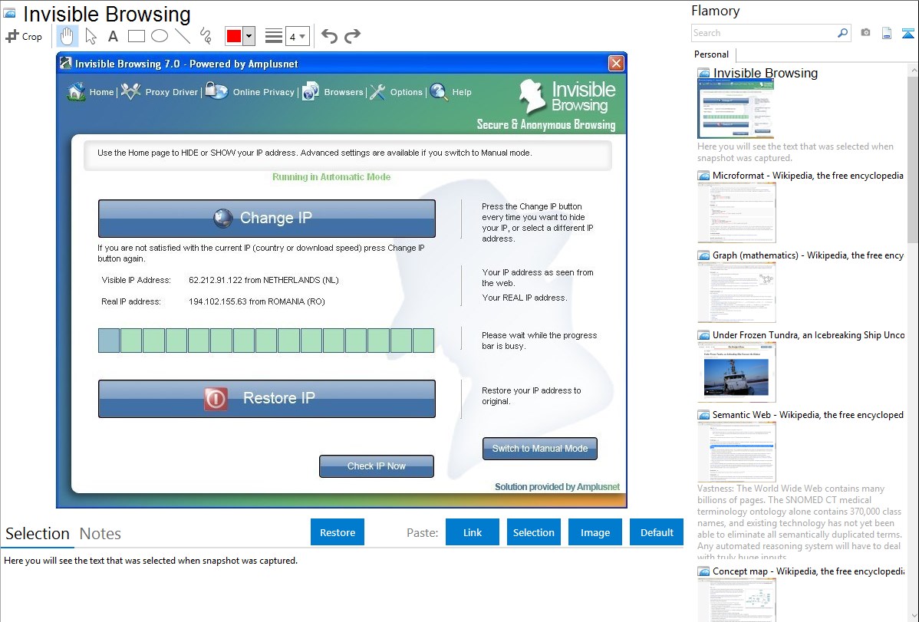Click the Invisible Browsing progress bar
The height and width of the screenshot is (622, 919).
(266, 341)
